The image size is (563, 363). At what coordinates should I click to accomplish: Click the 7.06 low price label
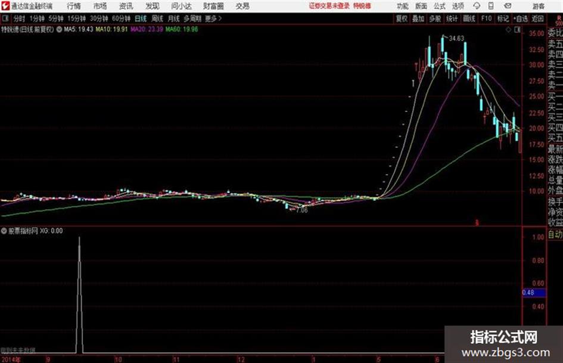(x=302, y=210)
